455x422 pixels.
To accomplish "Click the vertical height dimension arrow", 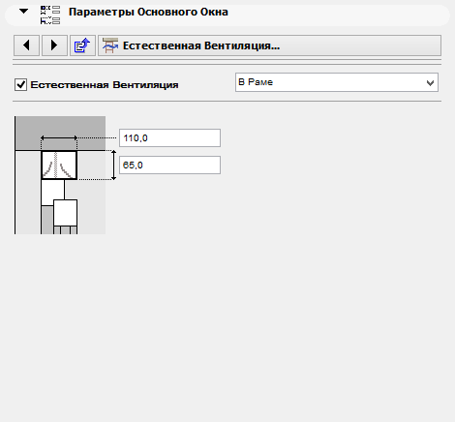I will (113, 165).
